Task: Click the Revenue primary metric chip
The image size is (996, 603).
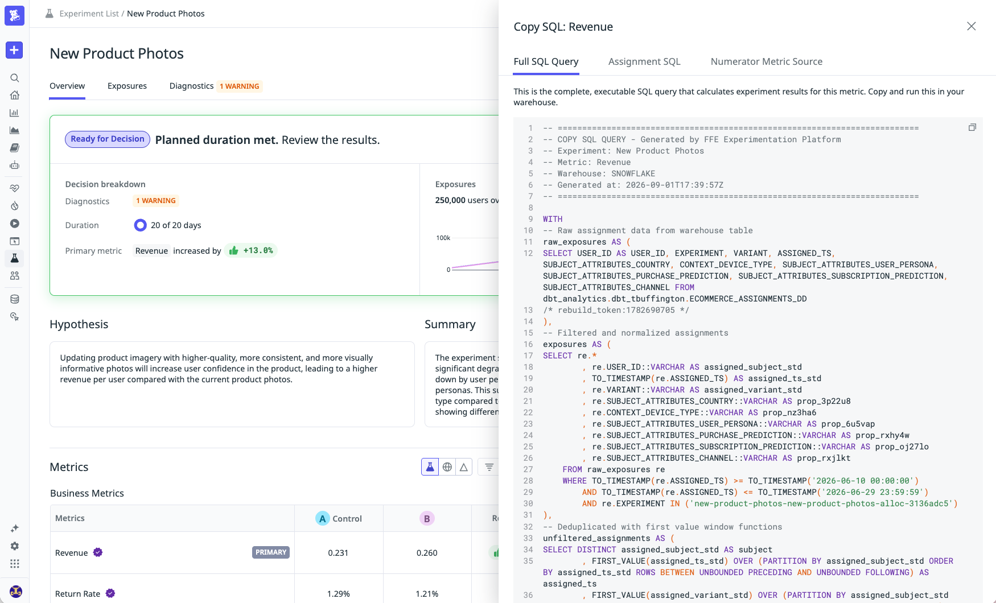Action: 151,251
